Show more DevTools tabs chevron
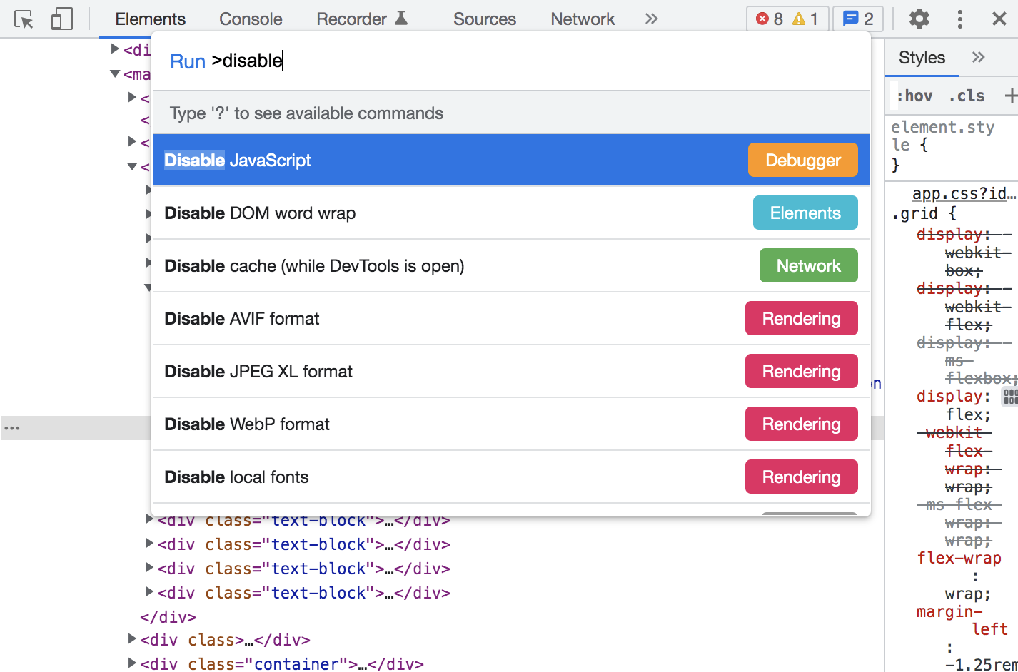This screenshot has height=672, width=1018. click(651, 19)
